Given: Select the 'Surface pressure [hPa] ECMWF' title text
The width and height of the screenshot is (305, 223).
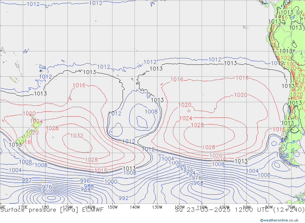Looking at the screenshot, I should [x=52, y=210].
